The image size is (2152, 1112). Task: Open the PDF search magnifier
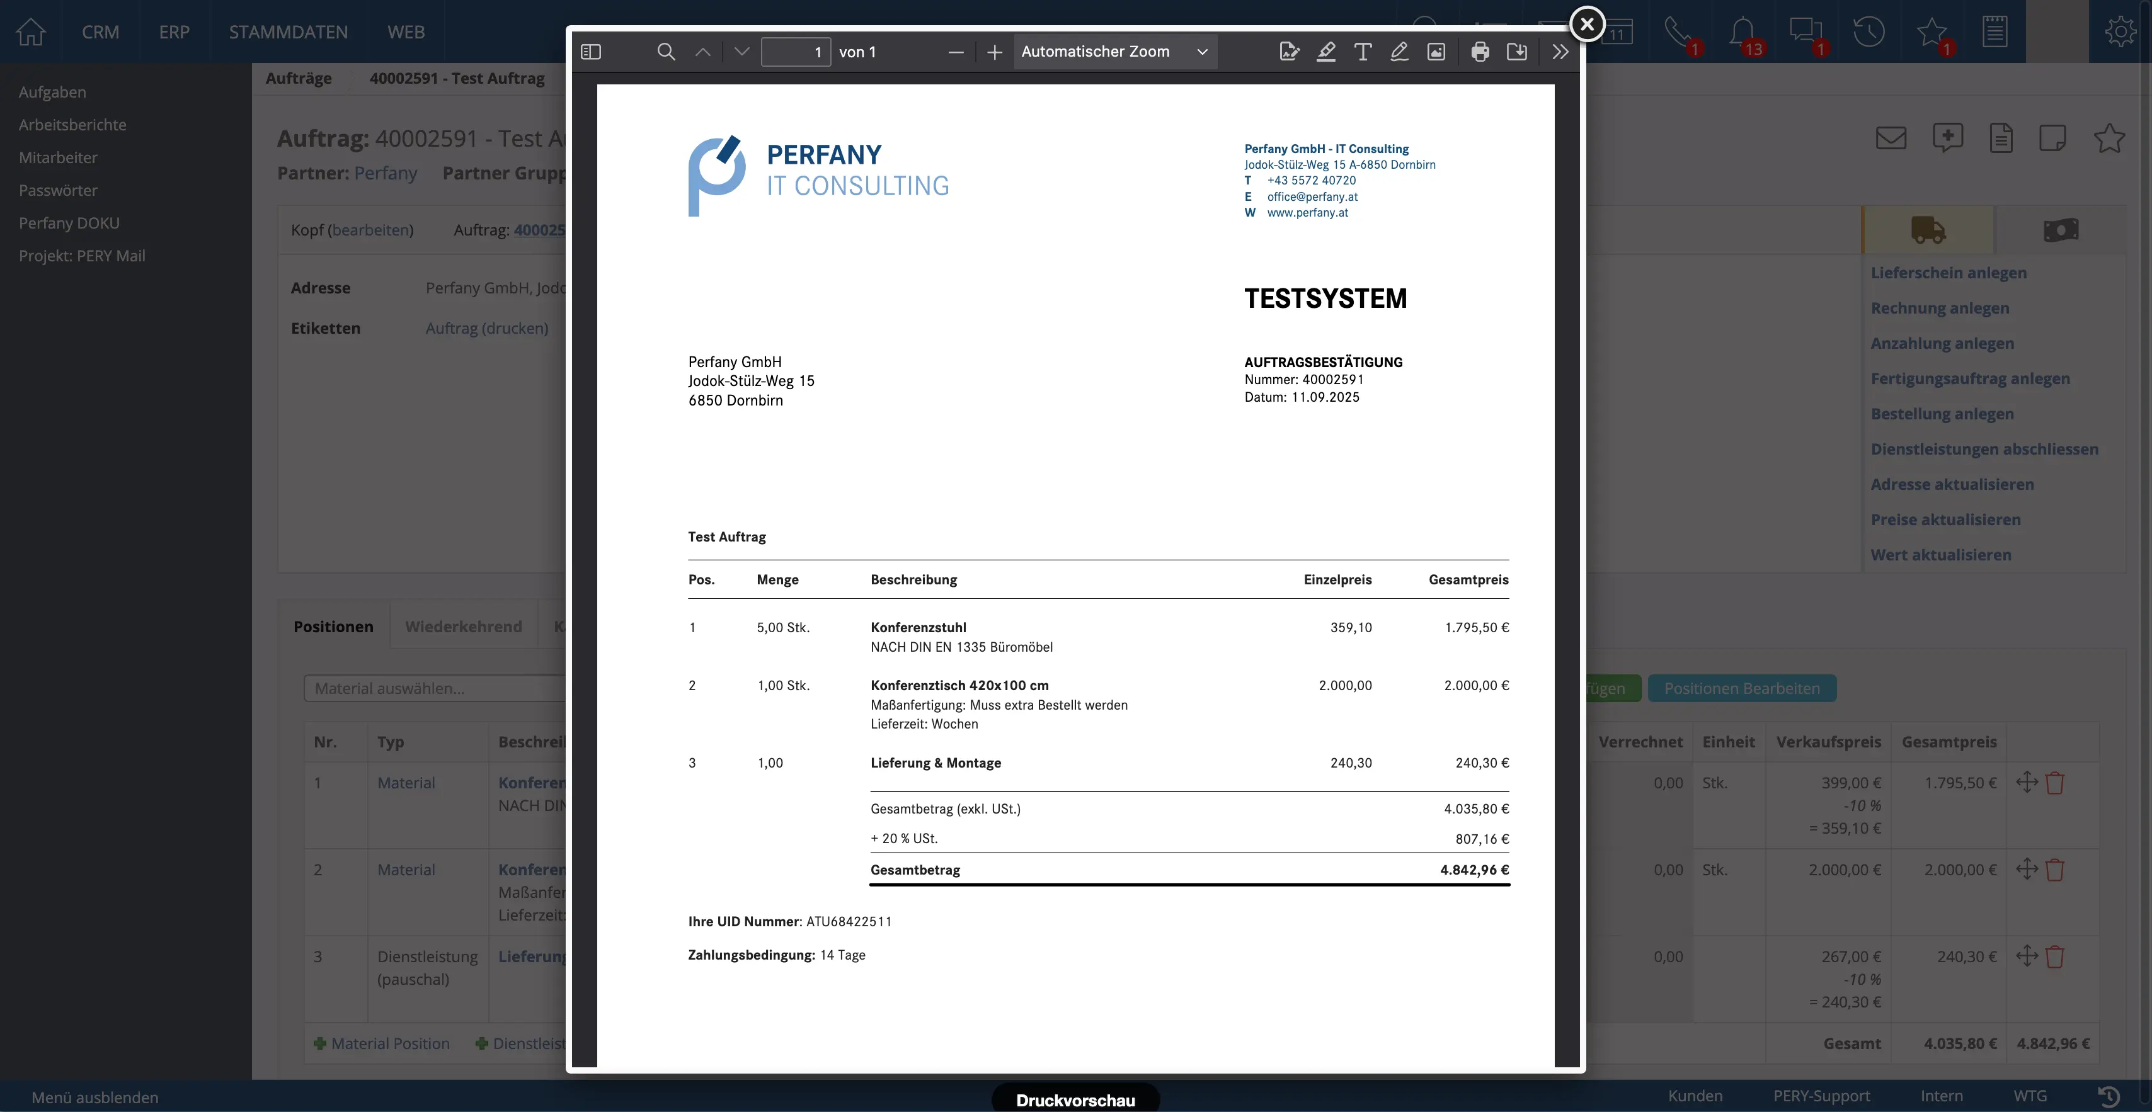666,52
